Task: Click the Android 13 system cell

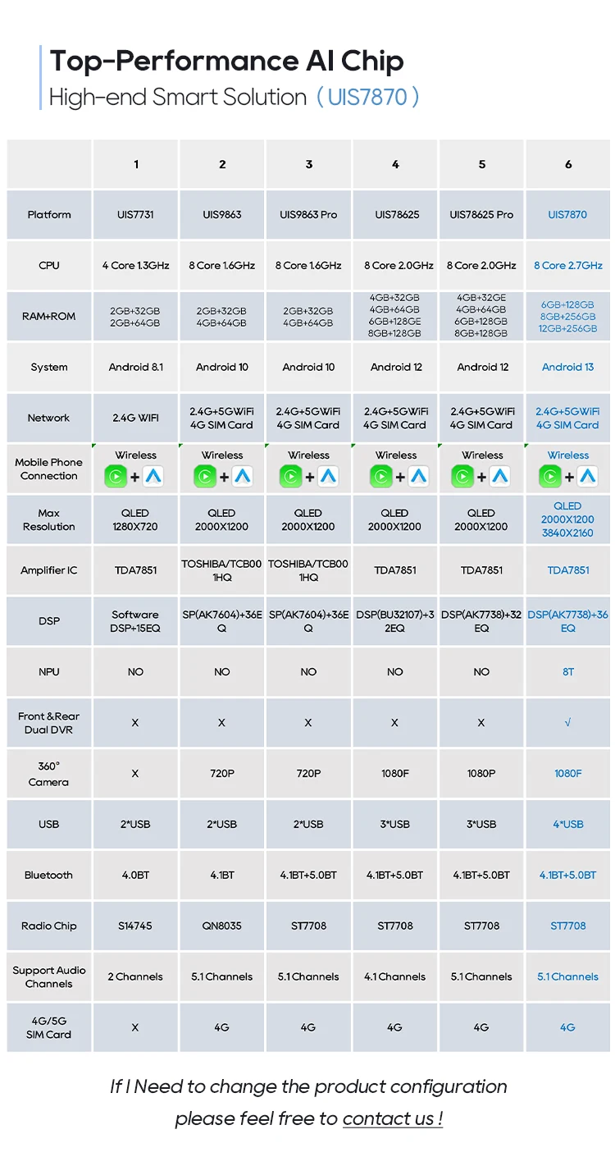Action: (x=567, y=368)
